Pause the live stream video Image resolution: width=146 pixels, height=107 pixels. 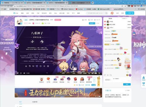[18, 73]
